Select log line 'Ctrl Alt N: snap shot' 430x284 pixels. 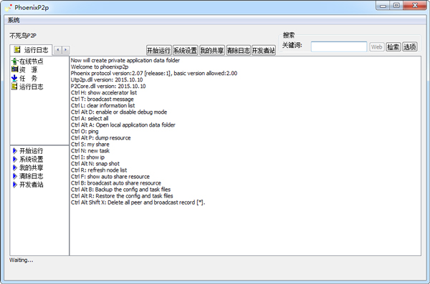[95, 164]
